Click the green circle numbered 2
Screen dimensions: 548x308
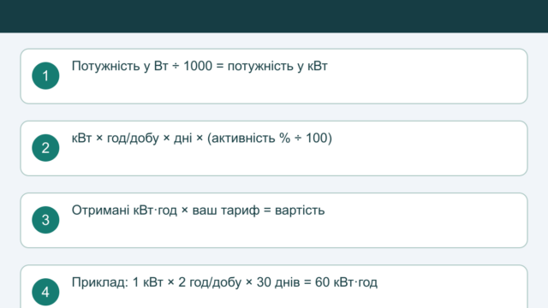coord(45,148)
